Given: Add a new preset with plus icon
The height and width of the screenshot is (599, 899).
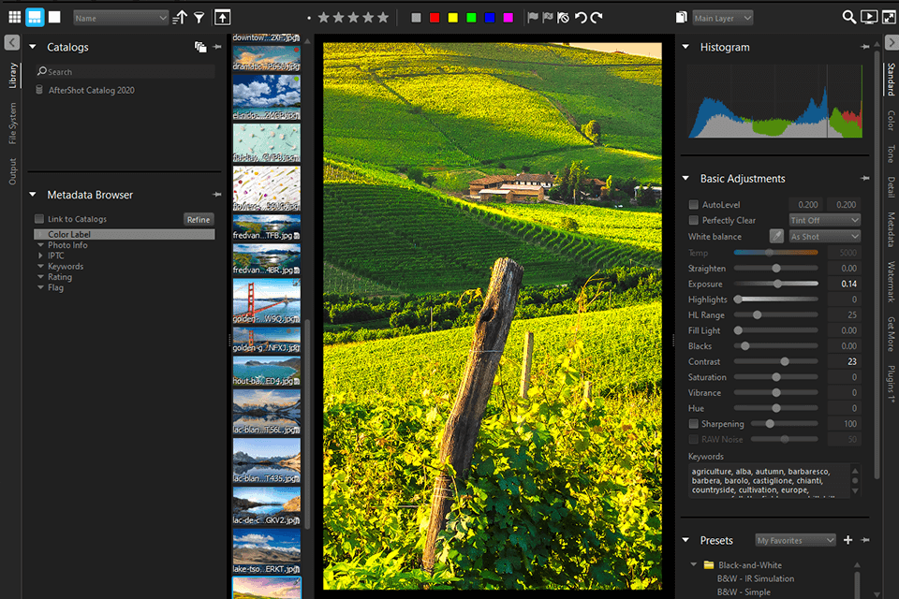Looking at the screenshot, I should 847,540.
